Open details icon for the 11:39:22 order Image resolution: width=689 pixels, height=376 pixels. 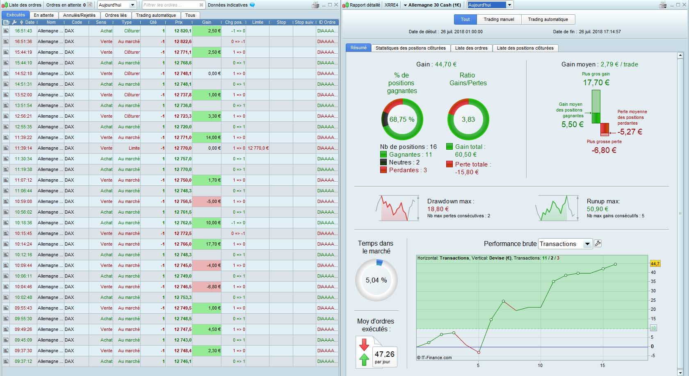[6, 137]
